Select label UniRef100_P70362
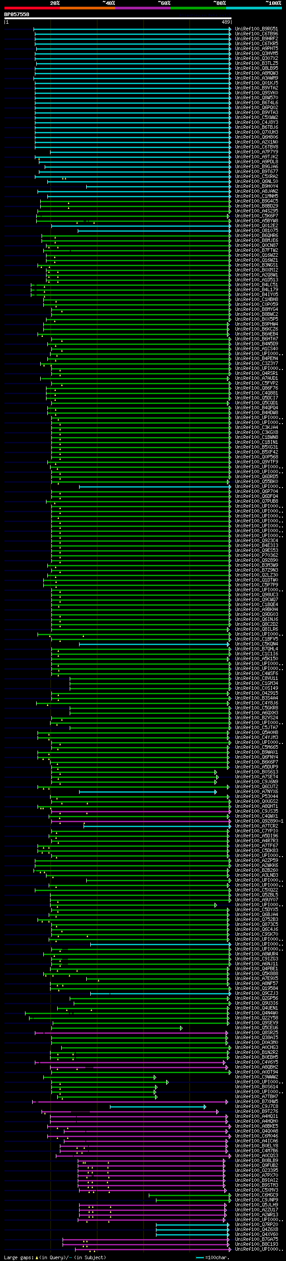This screenshot has height=1261, width=286. point(257,556)
